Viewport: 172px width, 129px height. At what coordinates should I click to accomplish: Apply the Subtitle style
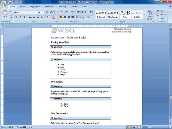tap(137, 15)
